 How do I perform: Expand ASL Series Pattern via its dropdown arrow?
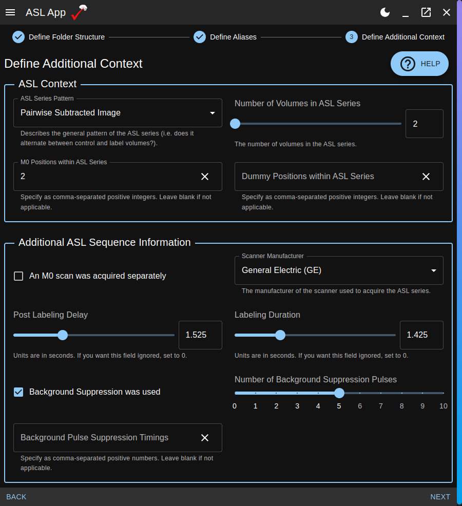click(212, 113)
